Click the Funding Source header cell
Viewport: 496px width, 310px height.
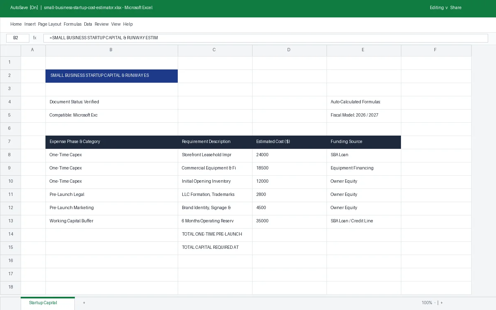pos(364,142)
